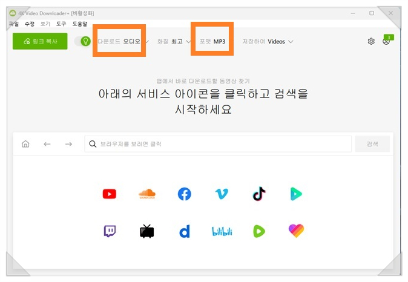Click the magnifier icon in search field

93,144
